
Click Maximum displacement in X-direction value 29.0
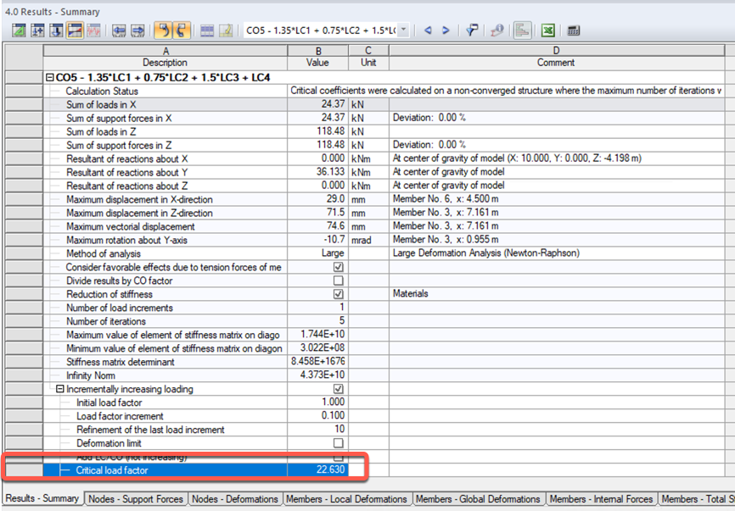coord(317,199)
